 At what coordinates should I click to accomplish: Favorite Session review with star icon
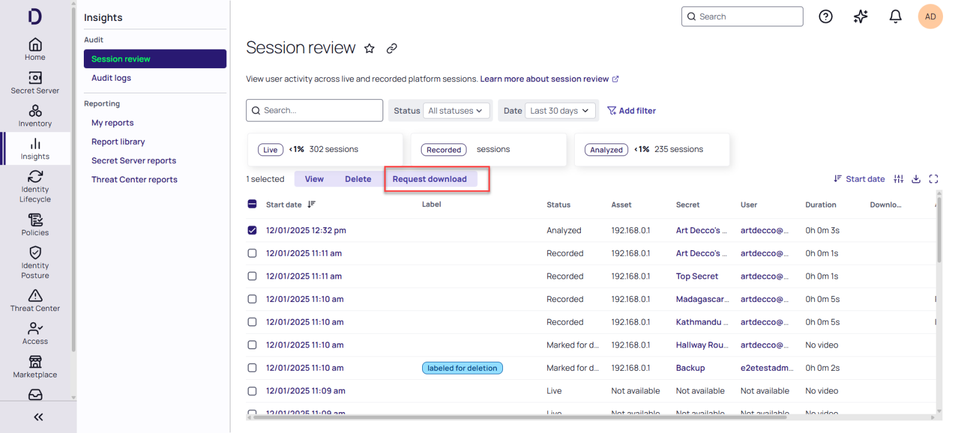click(369, 48)
